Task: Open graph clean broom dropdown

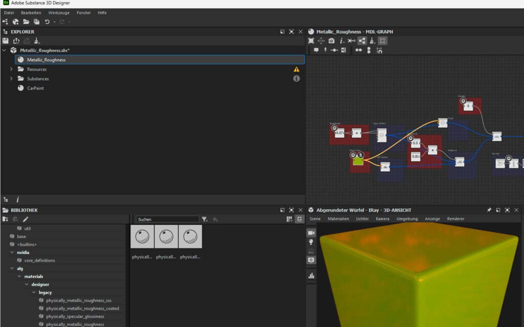Action: 373,41
